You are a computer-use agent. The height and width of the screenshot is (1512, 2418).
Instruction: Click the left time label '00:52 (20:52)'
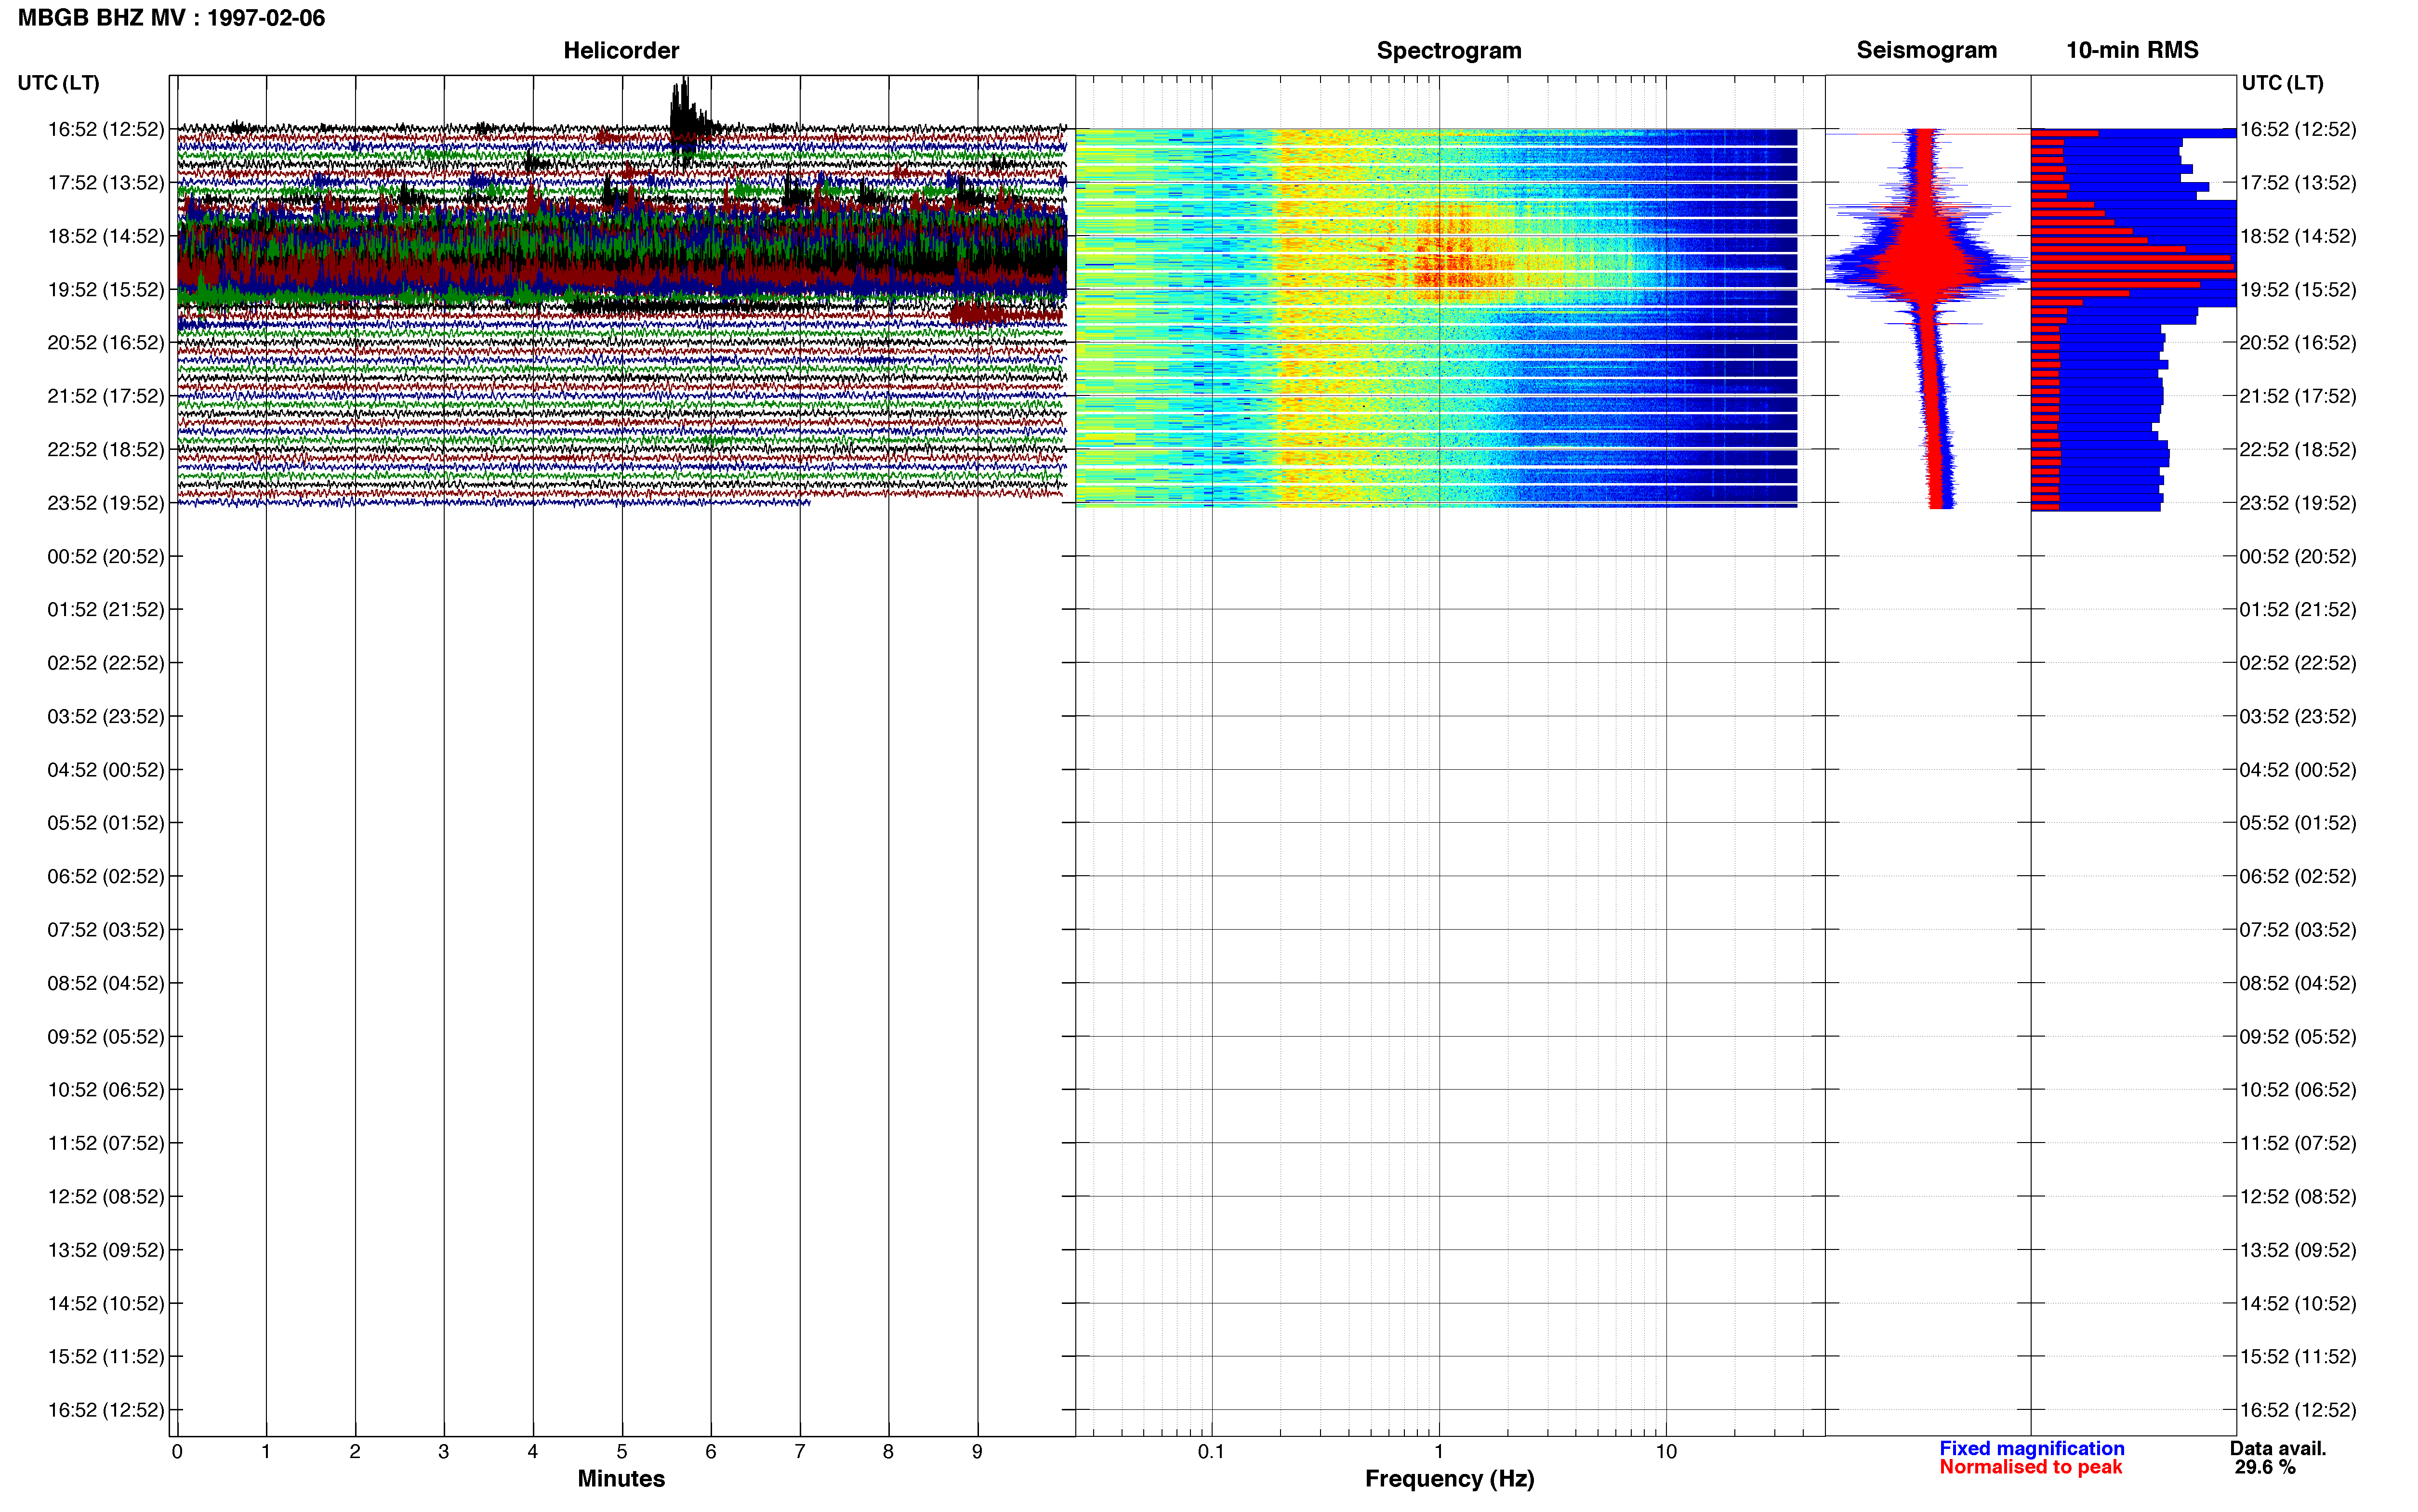(x=105, y=556)
